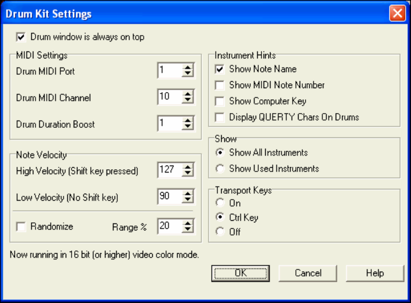Enable the Randomize velocity checkbox
The width and height of the screenshot is (411, 303).
[21, 227]
